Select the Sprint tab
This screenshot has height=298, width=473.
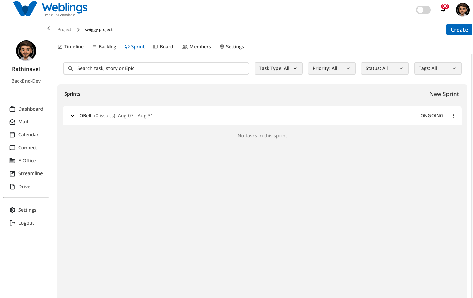(135, 47)
